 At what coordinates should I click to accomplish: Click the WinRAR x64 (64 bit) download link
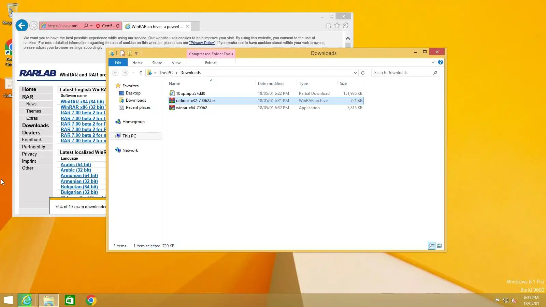point(82,102)
